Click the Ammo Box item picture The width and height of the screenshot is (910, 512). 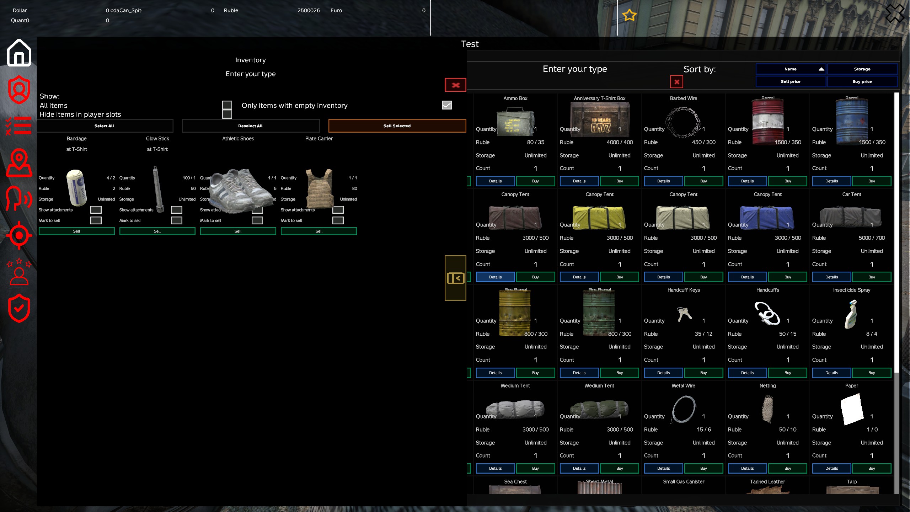tap(515, 122)
